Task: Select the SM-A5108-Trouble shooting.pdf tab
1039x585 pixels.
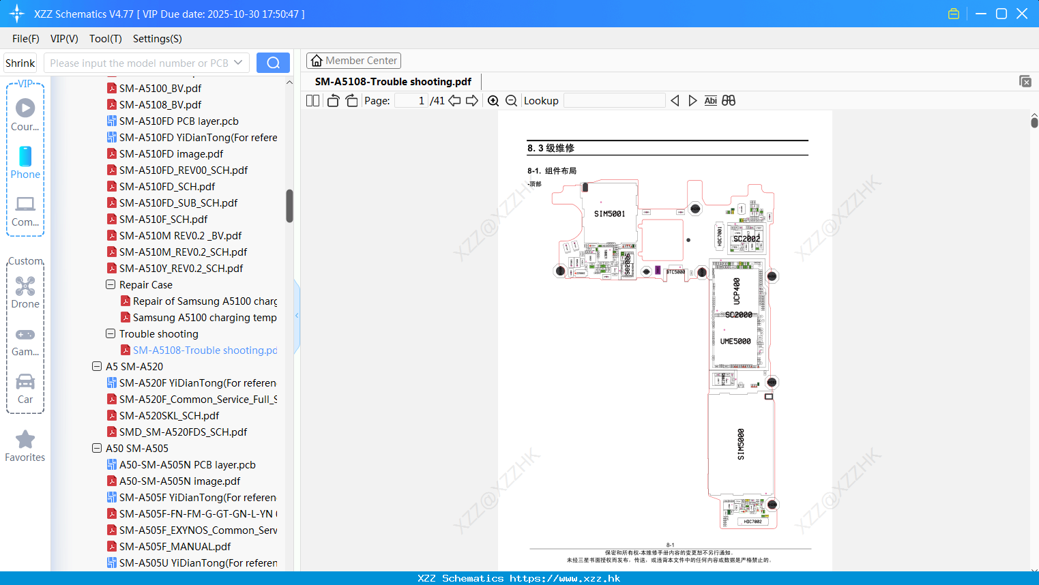Action: click(393, 81)
